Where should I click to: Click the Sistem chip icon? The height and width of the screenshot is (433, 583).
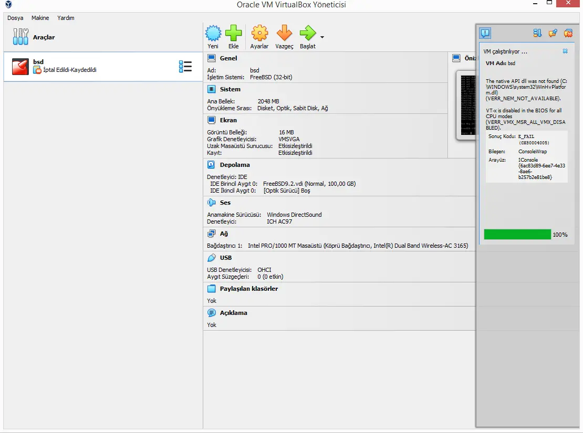(x=212, y=89)
